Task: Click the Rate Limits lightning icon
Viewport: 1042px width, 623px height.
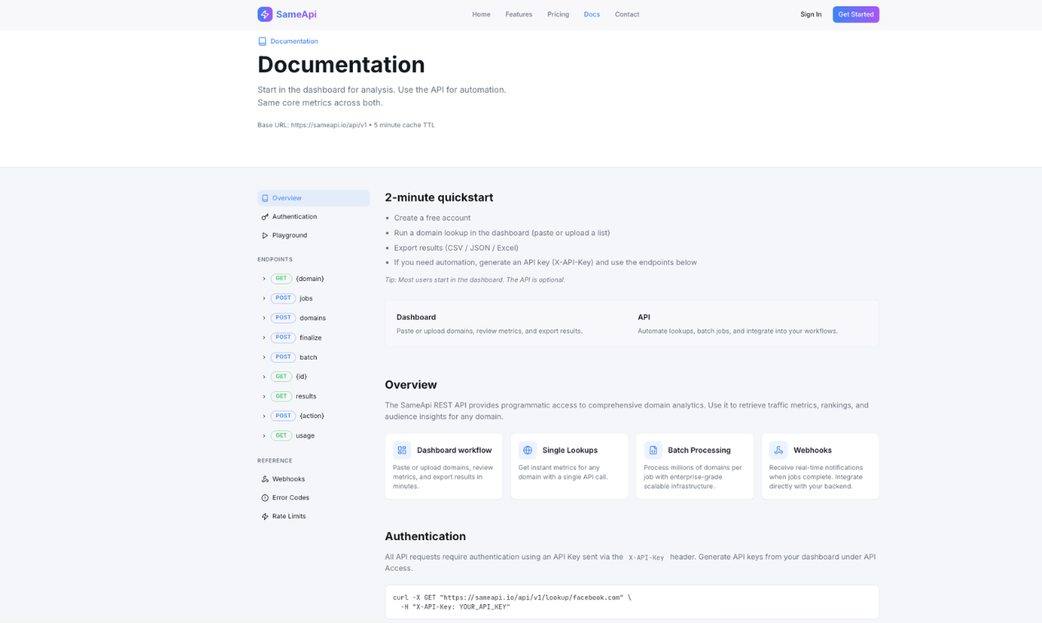Action: 264,516
